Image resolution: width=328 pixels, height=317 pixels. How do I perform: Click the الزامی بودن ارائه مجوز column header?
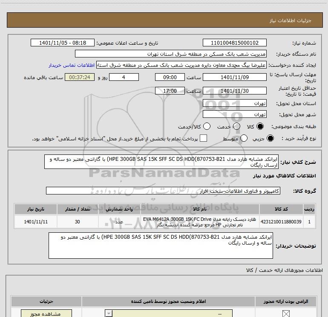pos(286,302)
